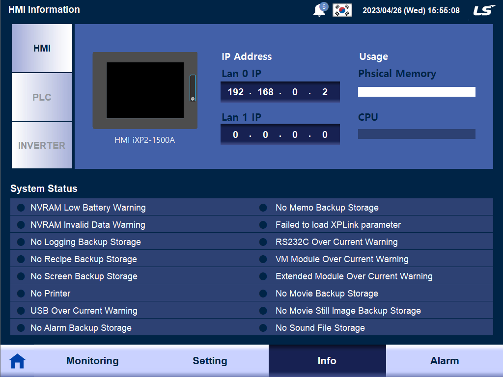Open notifications via the bell icon

pyautogui.click(x=320, y=10)
